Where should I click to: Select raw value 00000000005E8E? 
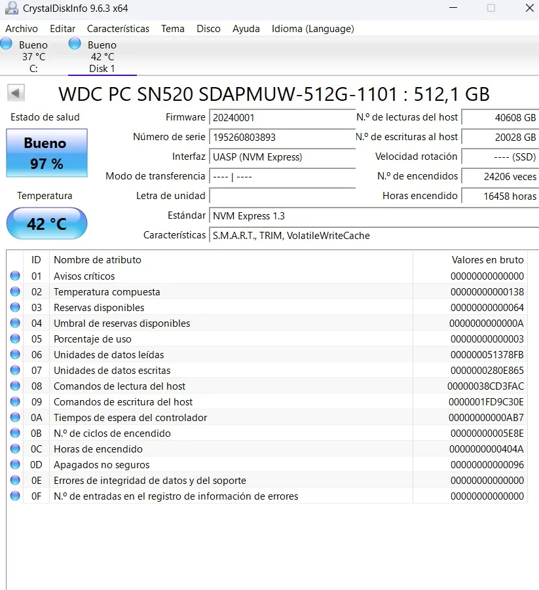(487, 433)
